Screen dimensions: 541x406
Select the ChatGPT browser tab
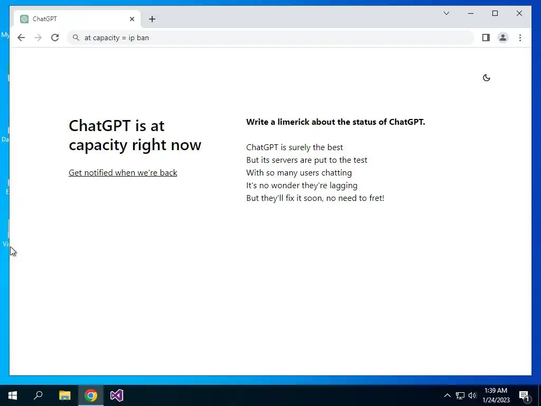pyautogui.click(x=77, y=19)
